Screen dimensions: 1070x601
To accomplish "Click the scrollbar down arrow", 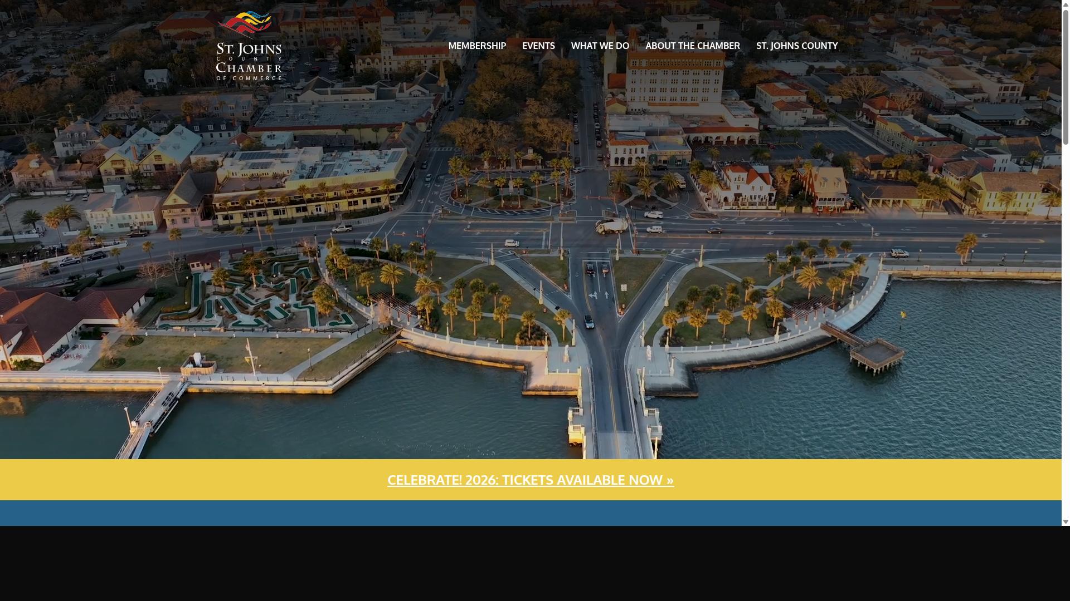I will (x=1066, y=522).
